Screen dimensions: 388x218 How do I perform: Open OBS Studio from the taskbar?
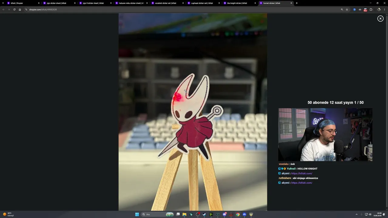198,214
